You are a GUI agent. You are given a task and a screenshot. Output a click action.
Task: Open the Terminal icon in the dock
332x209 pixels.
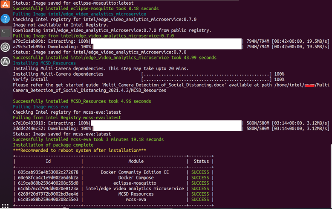coord(5,33)
